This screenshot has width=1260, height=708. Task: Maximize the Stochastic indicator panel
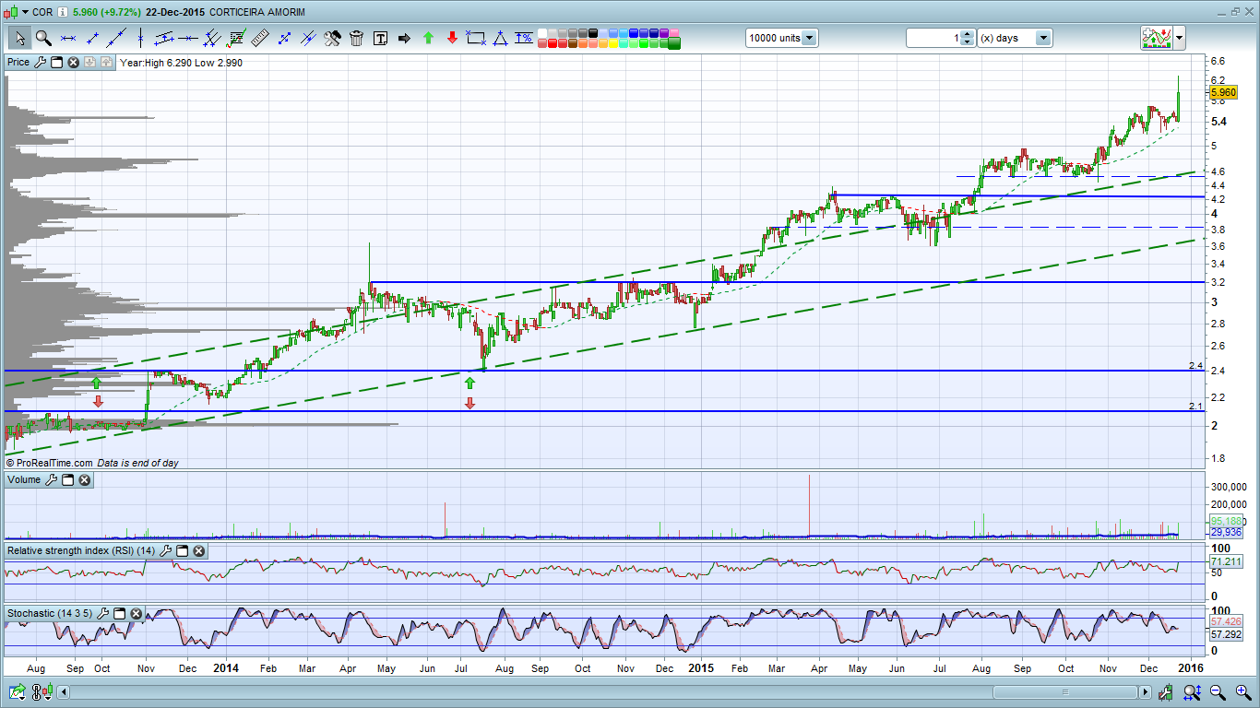pos(120,613)
